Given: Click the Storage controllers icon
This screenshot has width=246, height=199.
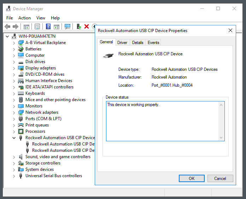Looking at the screenshot, I should pyautogui.click(x=21, y=163).
